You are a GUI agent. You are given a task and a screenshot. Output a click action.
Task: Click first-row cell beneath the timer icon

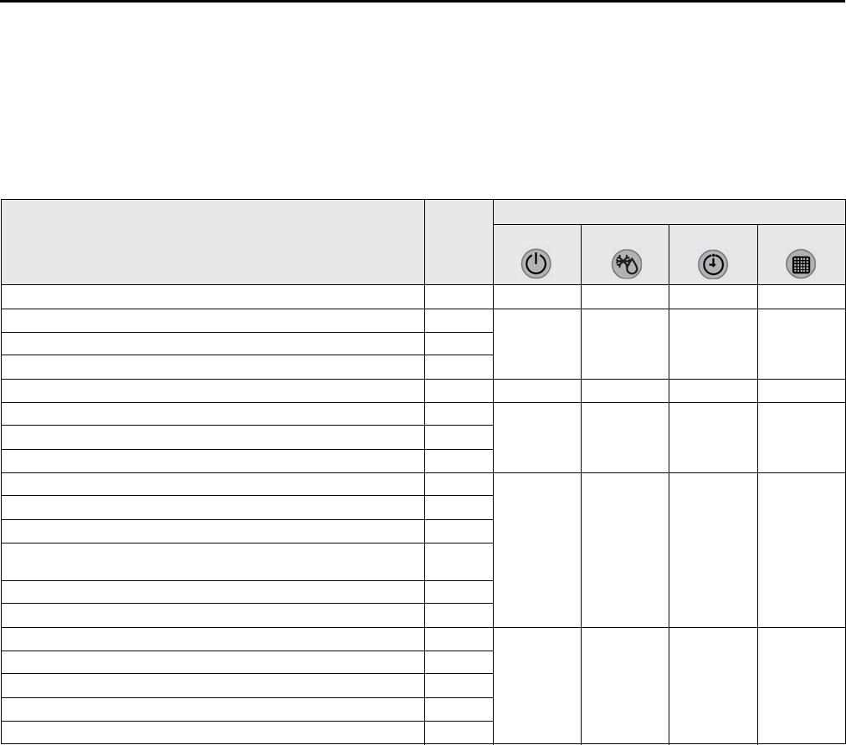click(x=714, y=297)
